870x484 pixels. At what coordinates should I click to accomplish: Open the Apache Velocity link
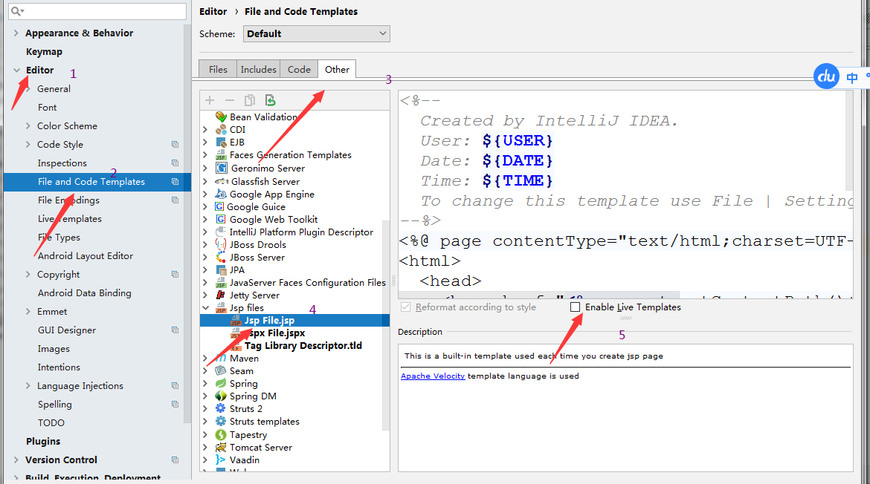[433, 376]
